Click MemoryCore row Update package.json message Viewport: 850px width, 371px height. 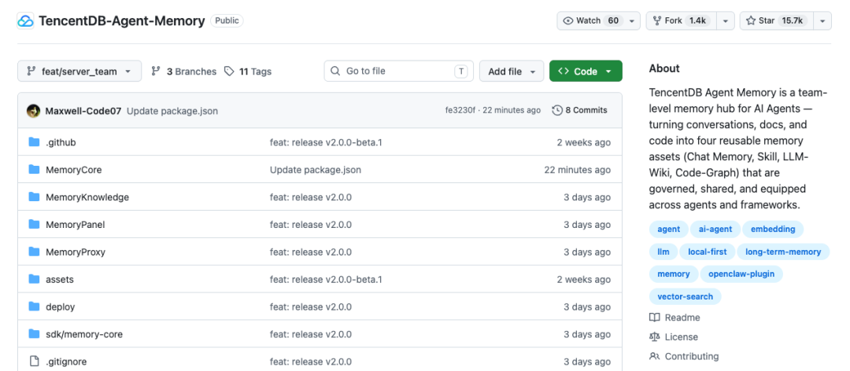coord(316,170)
